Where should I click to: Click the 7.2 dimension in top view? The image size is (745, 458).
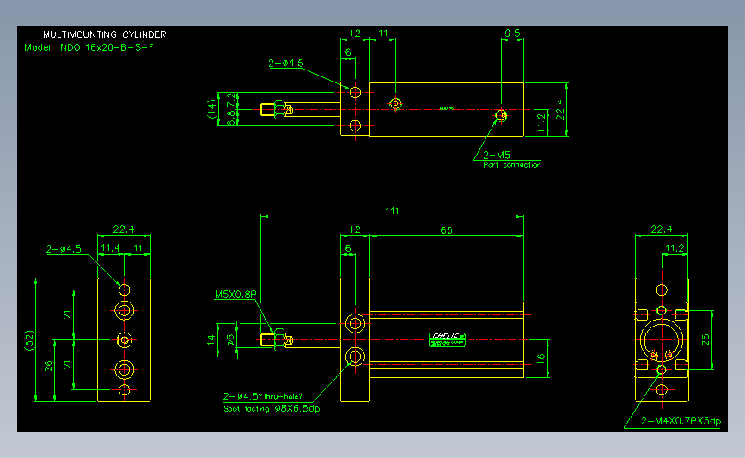231,101
